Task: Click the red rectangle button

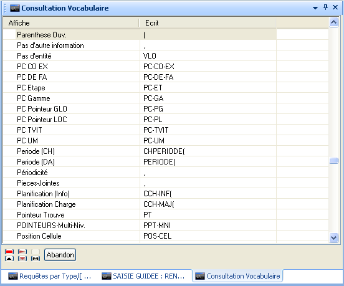Action: [9, 252]
